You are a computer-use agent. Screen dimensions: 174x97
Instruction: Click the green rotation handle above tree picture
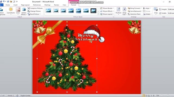[67, 22]
